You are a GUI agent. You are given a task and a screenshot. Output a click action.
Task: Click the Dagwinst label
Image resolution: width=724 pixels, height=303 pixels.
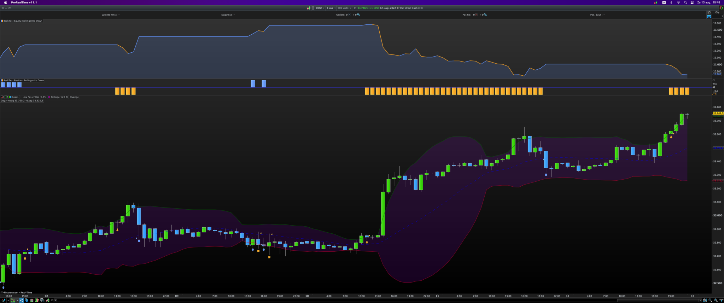pyautogui.click(x=228, y=15)
